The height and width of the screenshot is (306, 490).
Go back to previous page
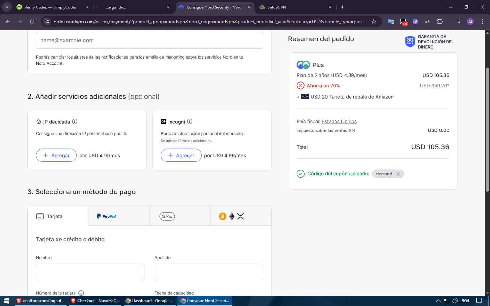8,22
